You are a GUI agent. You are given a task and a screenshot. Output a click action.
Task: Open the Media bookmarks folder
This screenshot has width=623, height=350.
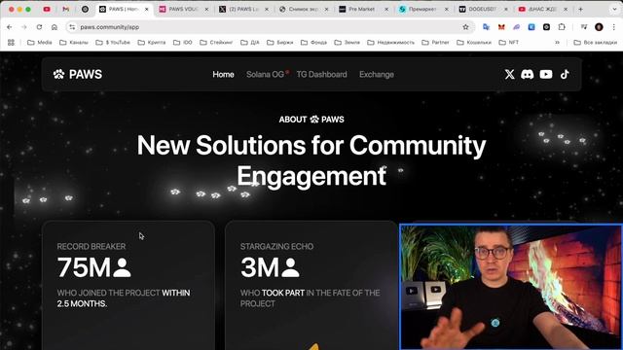39,43
